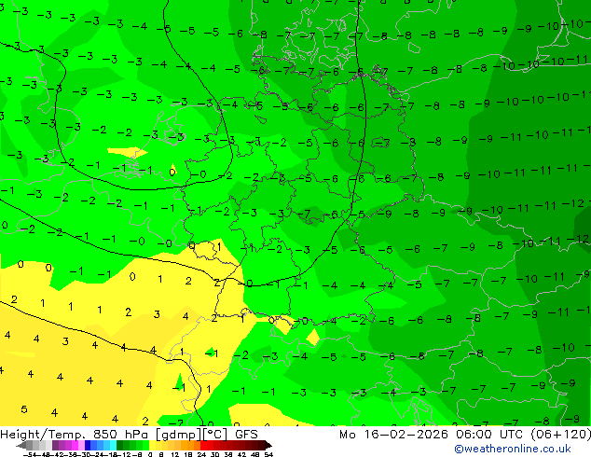Click the right arrow tip of the color scale
Screen dimensions: 591x457
coord(270,446)
